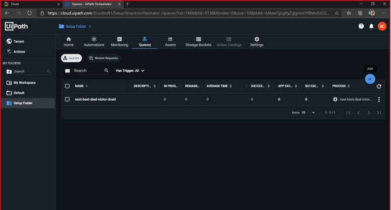Expand the Setup Folder dropdown at top
The height and width of the screenshot is (210, 391).
tap(75, 26)
